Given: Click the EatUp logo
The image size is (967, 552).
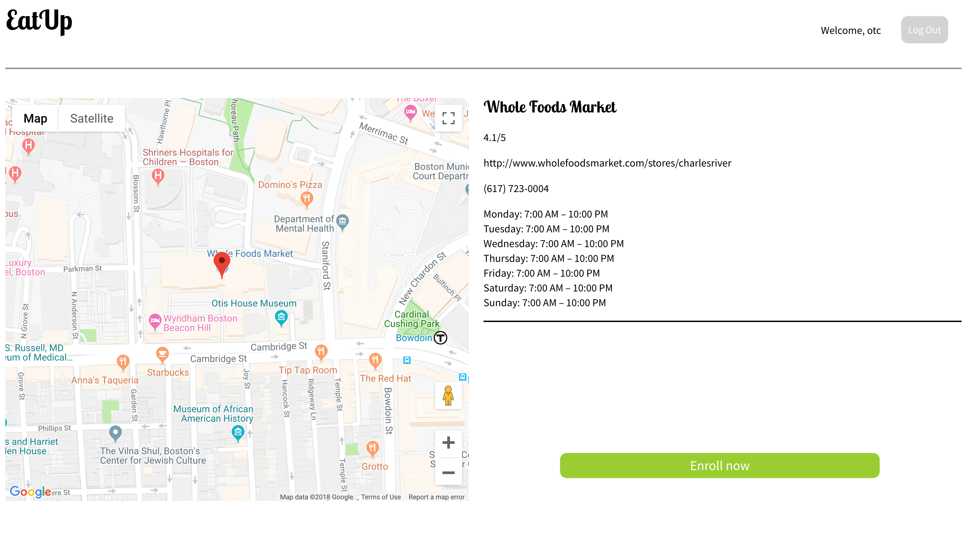Looking at the screenshot, I should (x=39, y=21).
